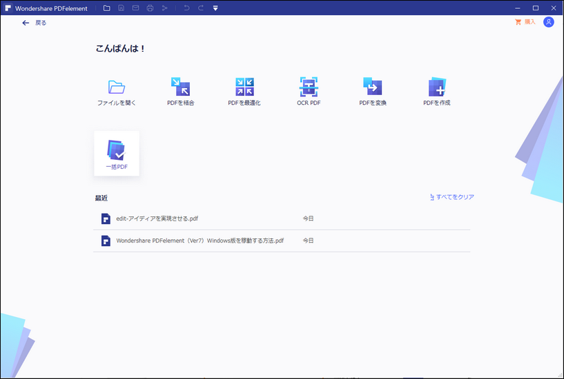Open recent Wondershare PDFelement（Ver7）Windows版 file
564x379 pixels.
pos(282,240)
